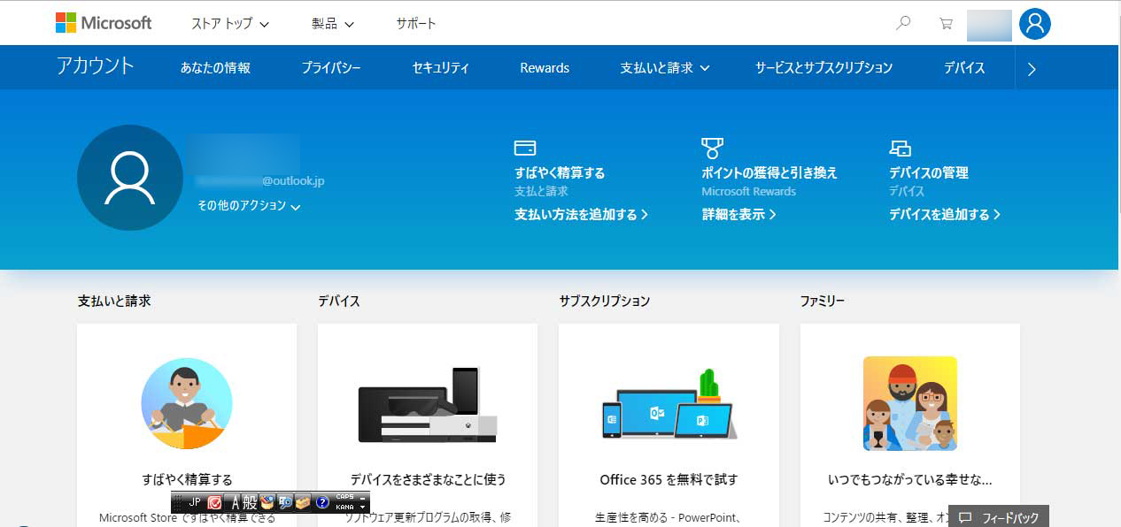Click the Rewards medal icon
Viewport: 1121px width, 527px height.
point(712,148)
